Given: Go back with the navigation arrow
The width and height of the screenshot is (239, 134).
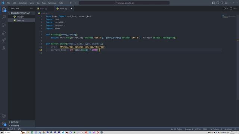Looking at the screenshot, I should (x=71, y=3).
